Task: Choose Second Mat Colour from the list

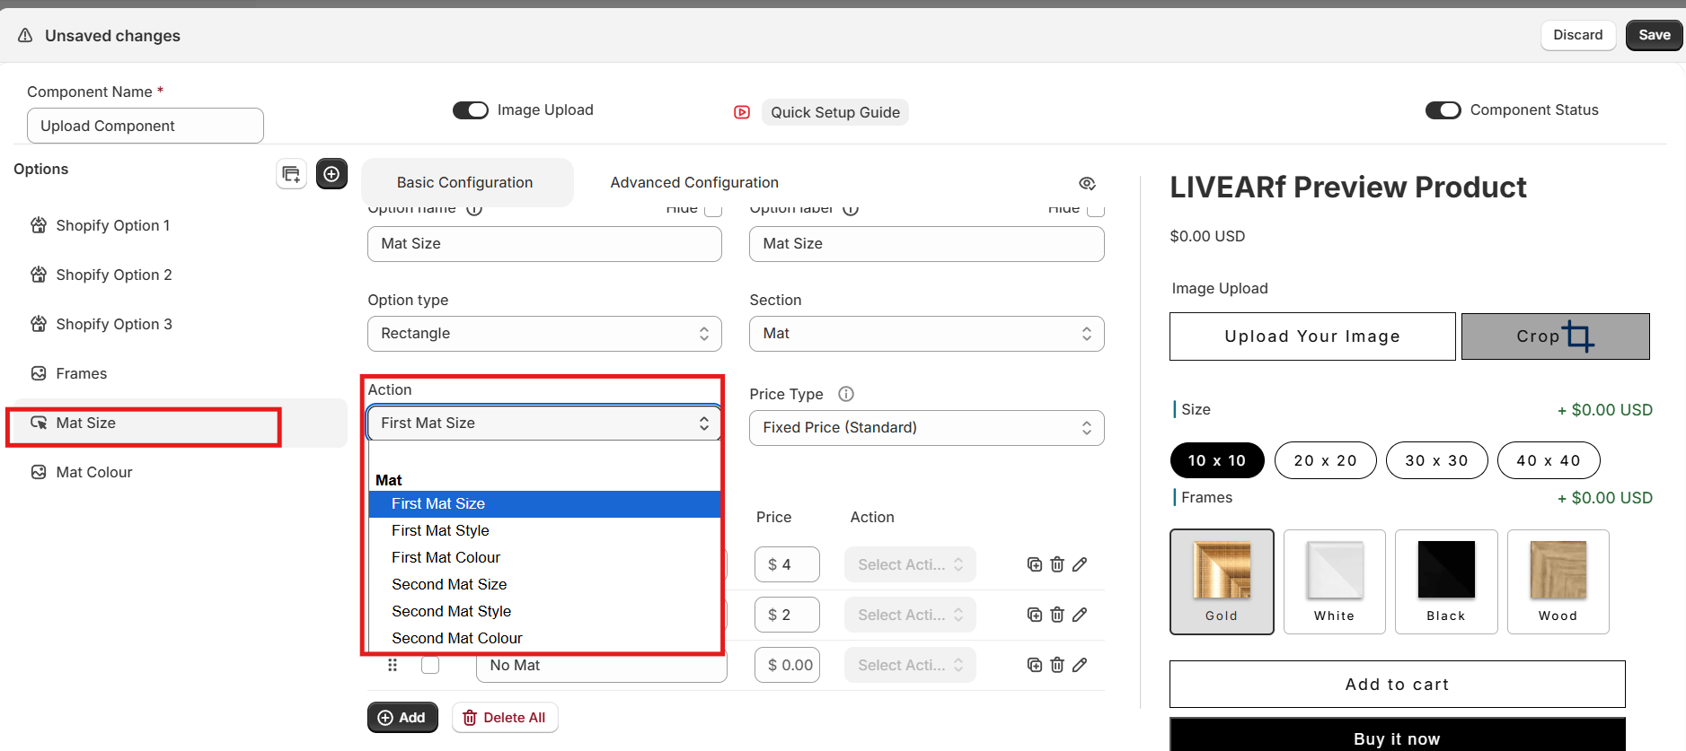Action: (544, 639)
